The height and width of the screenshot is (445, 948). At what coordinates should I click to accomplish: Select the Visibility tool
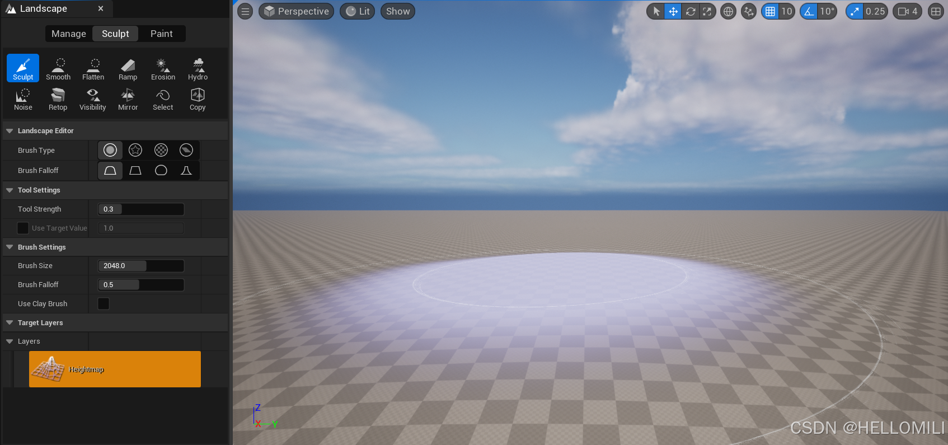click(93, 99)
